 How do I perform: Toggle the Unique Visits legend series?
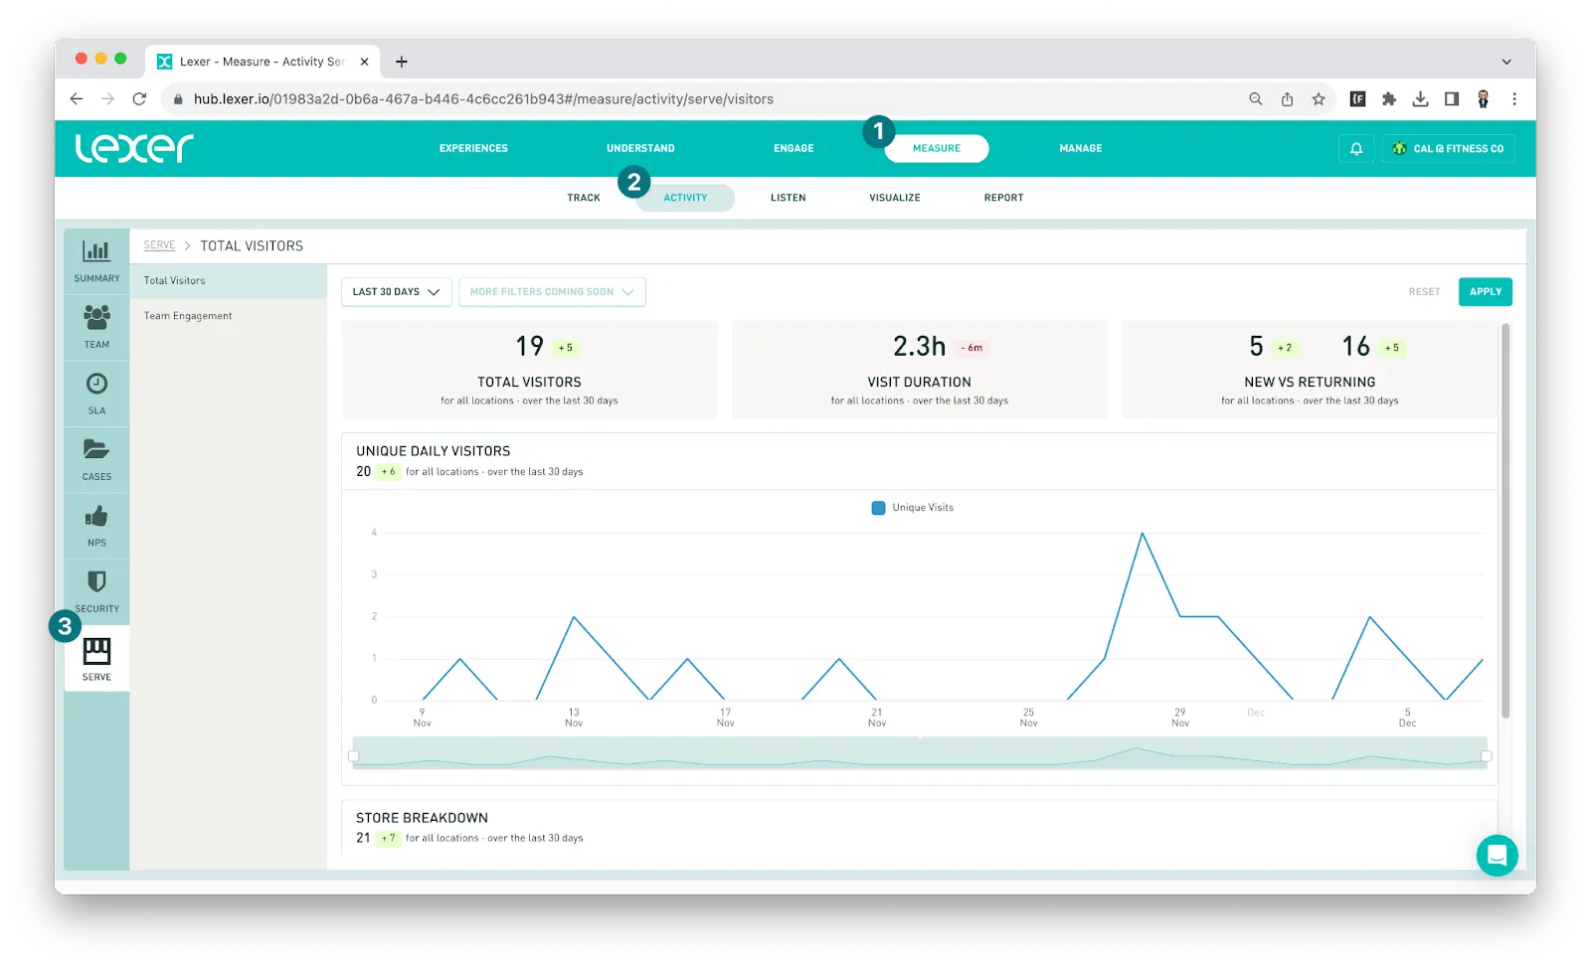click(912, 508)
